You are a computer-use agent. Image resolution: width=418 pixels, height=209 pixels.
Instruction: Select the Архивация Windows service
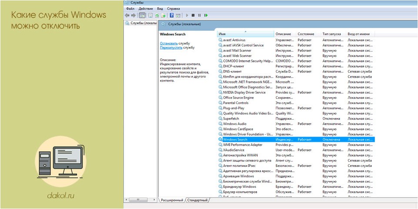point(296,176)
